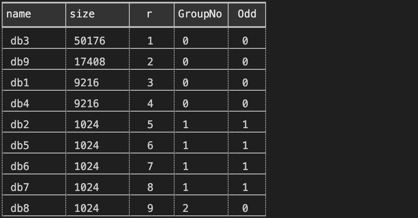Click GroupNo value 2 in db8 row
The width and height of the screenshot is (418, 218).
point(185,208)
